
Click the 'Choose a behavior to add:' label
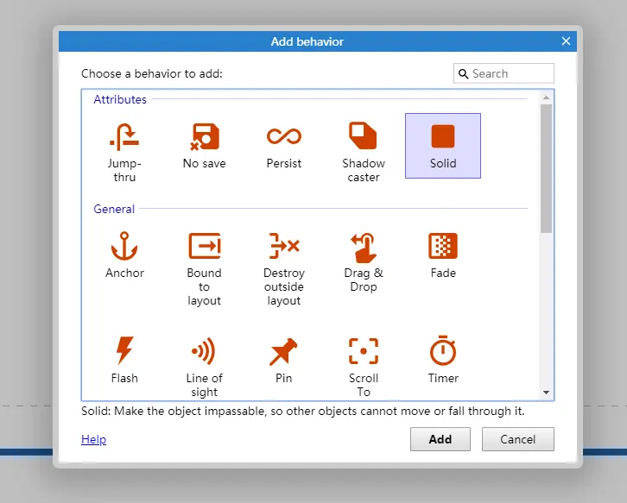(151, 73)
